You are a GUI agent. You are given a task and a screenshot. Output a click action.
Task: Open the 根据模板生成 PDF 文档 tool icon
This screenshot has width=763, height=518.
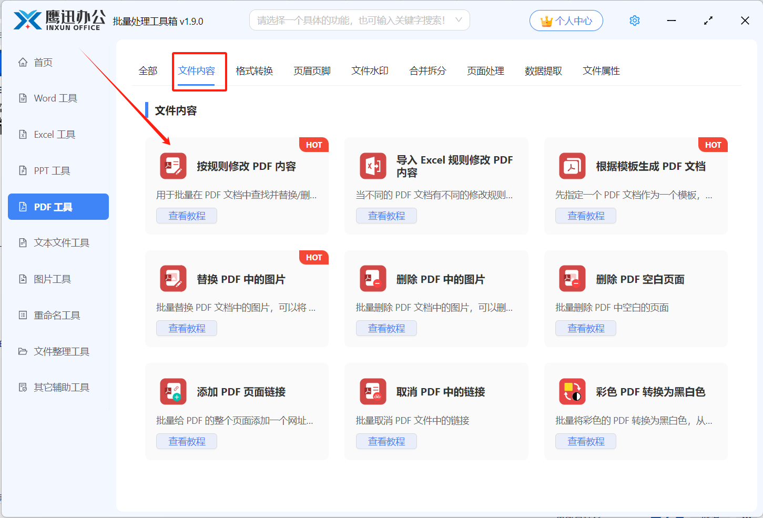pos(572,166)
